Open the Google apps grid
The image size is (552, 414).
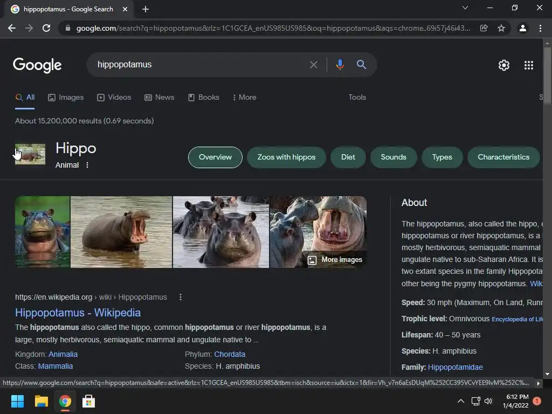(529, 65)
